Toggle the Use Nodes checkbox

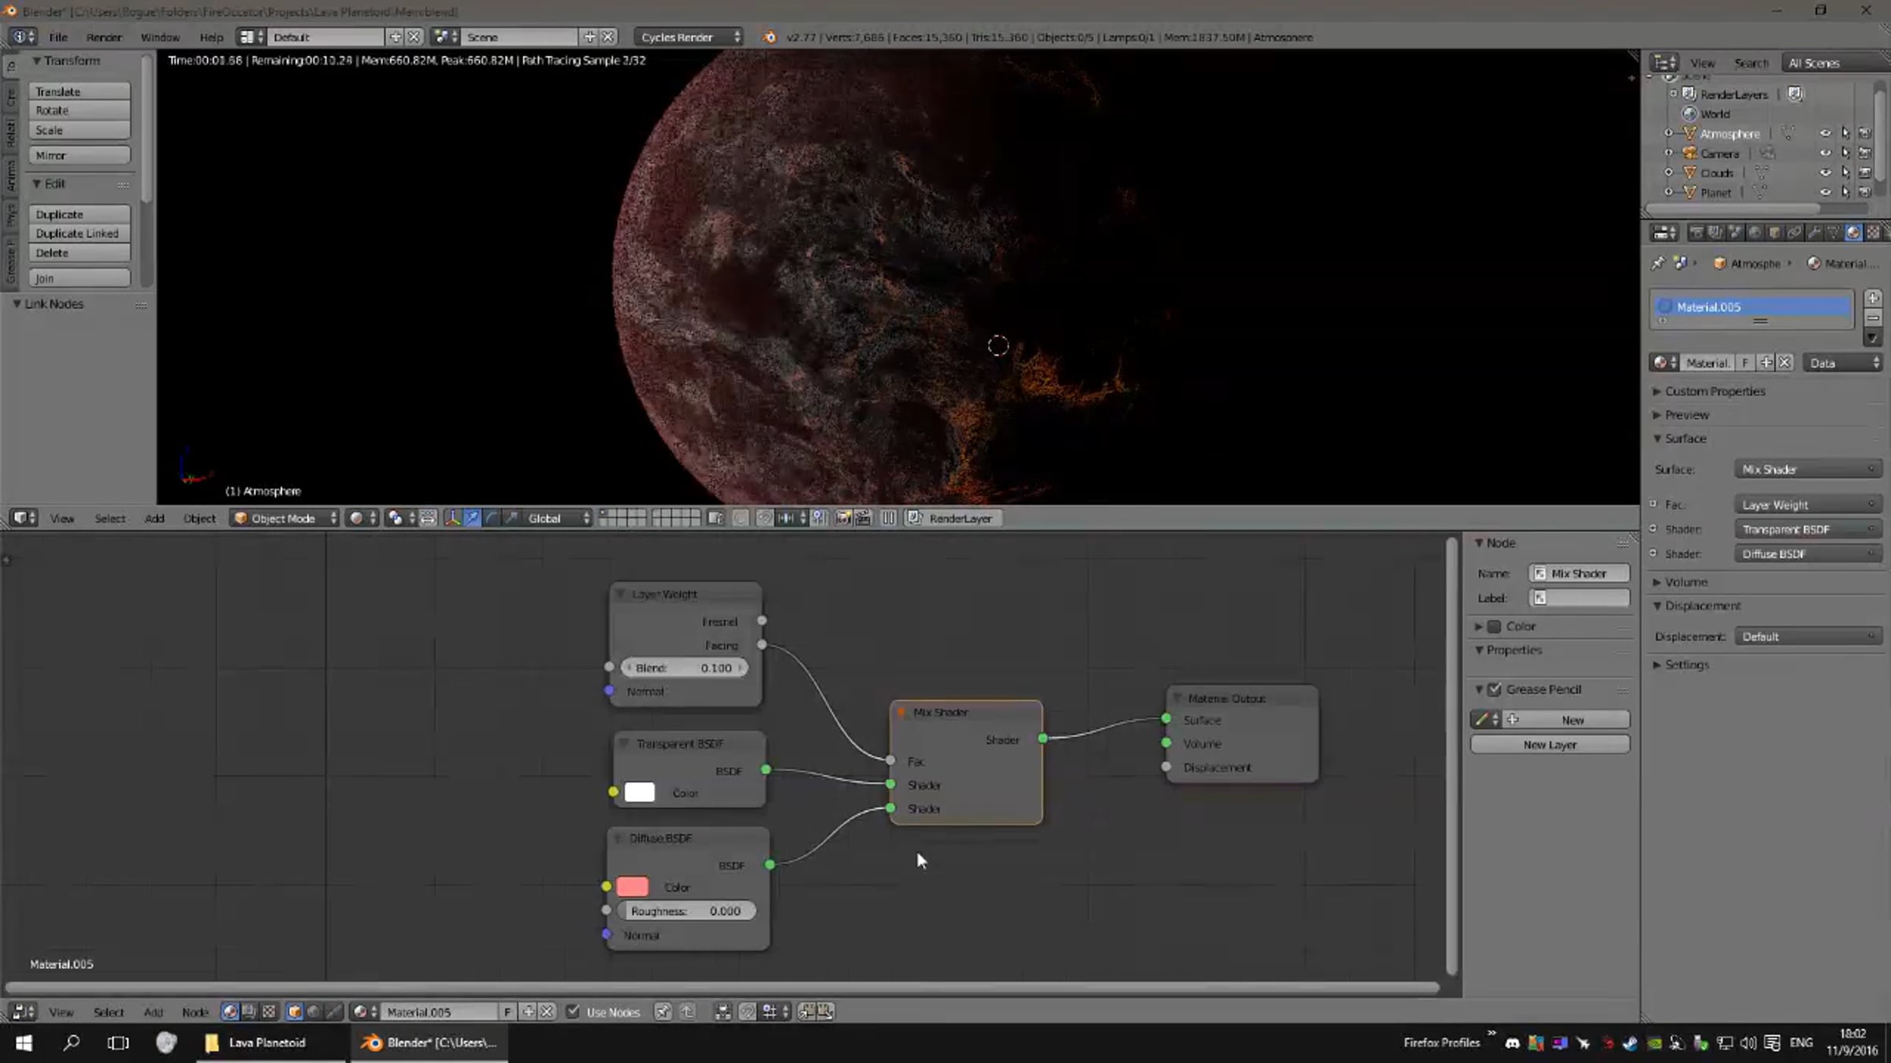pos(574,1013)
